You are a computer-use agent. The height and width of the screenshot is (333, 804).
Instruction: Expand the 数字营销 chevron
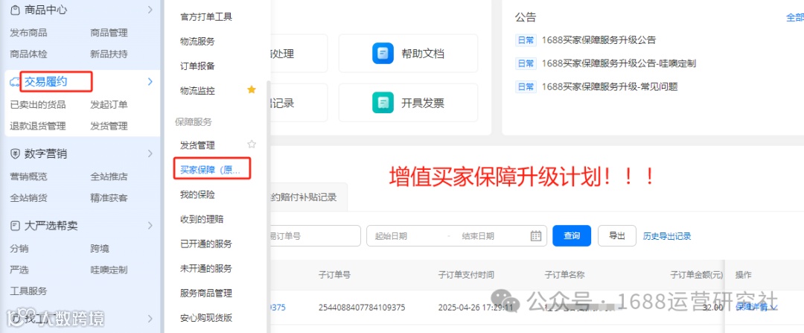[x=150, y=153]
